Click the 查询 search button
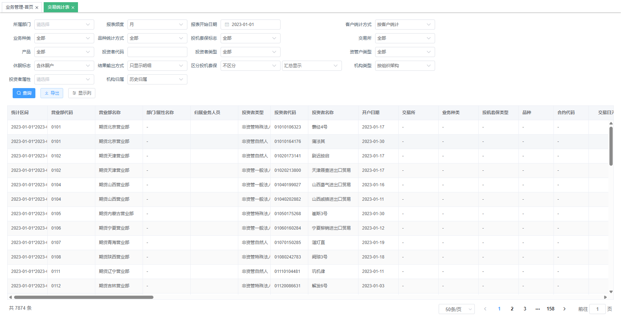The width and height of the screenshot is (621, 322). (24, 93)
